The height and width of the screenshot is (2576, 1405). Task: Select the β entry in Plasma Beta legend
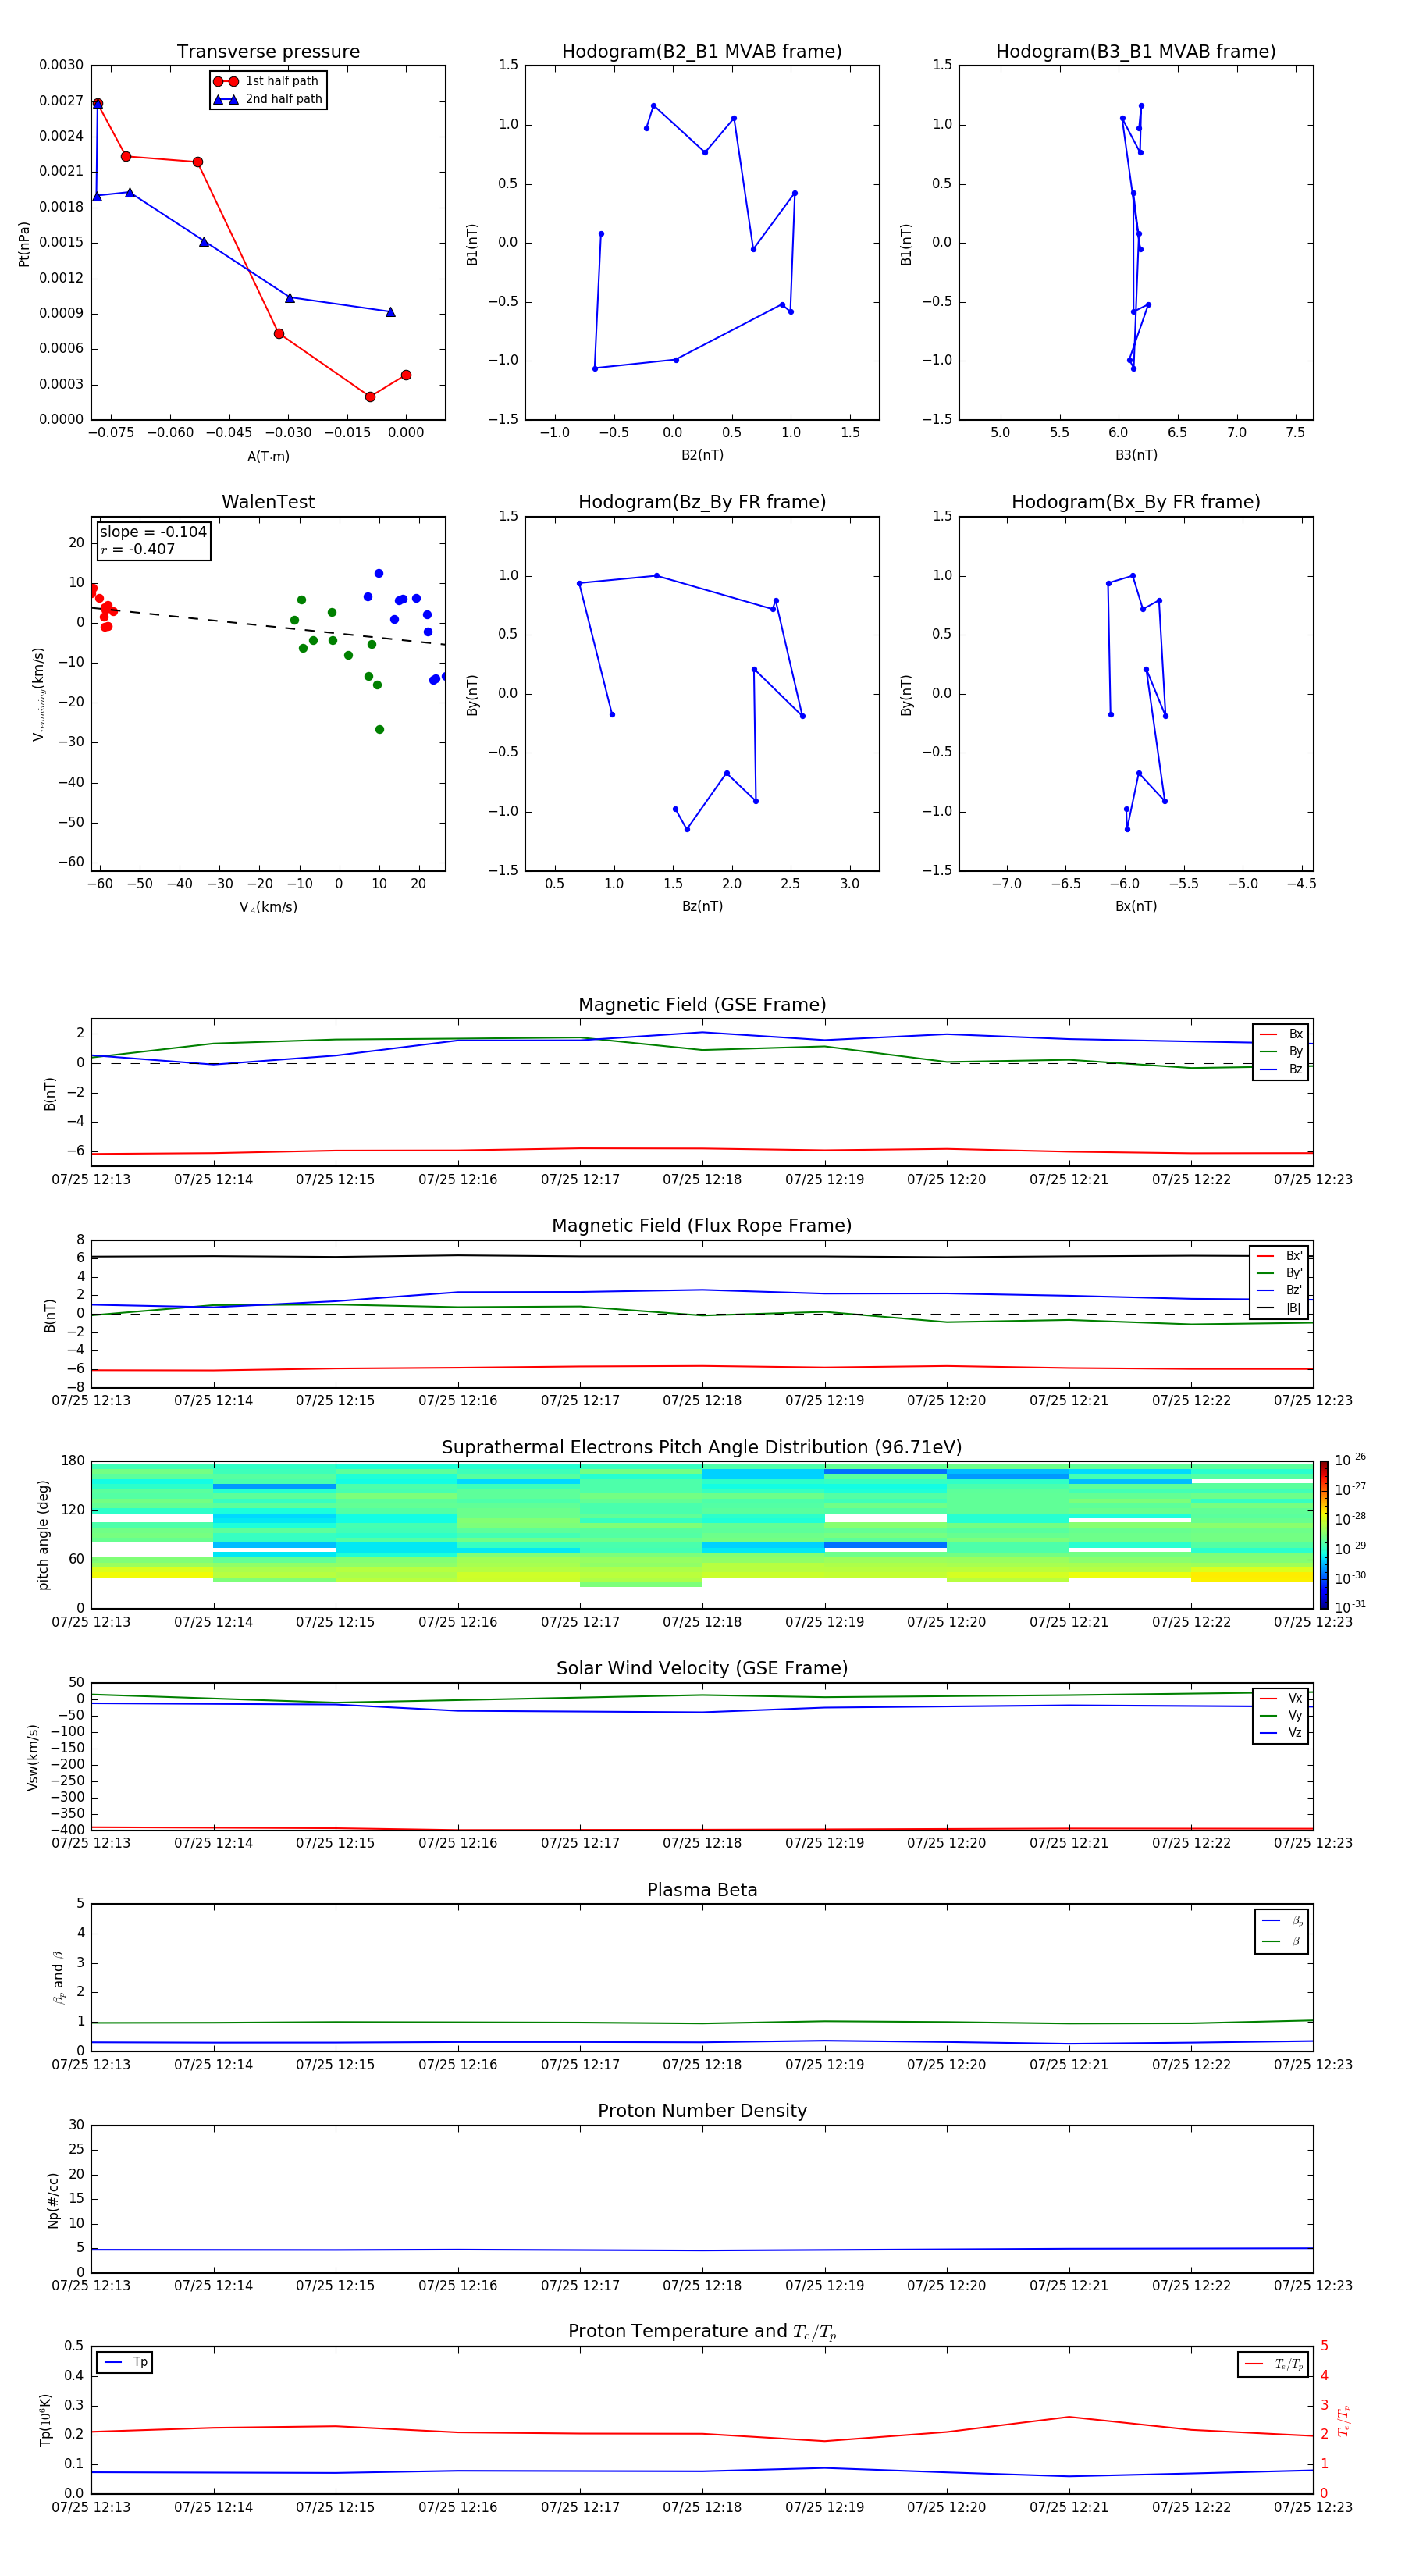tap(1282, 1941)
